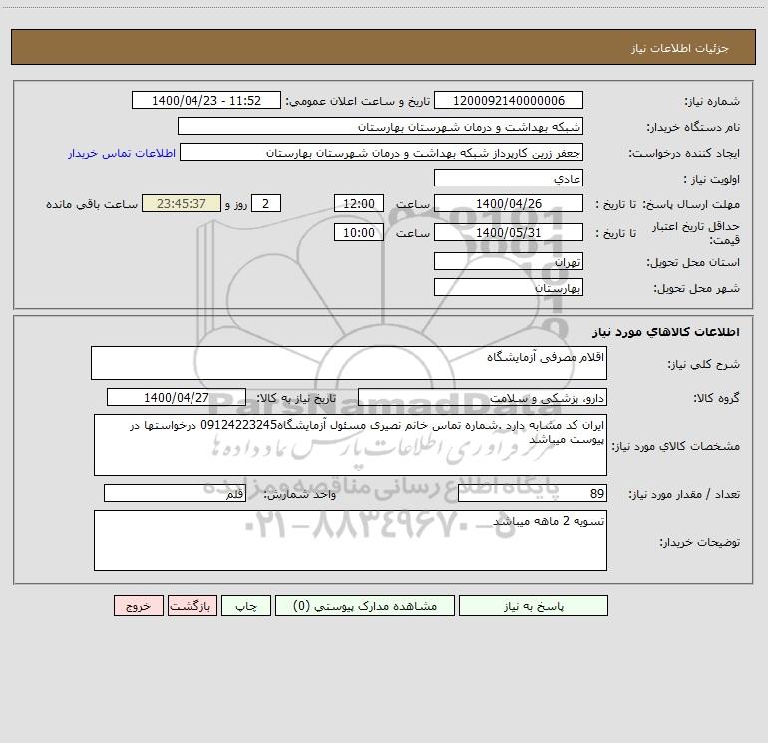Screen dimensions: 768x743
Task: Click the validity time field 10:00
Action: coord(358,232)
